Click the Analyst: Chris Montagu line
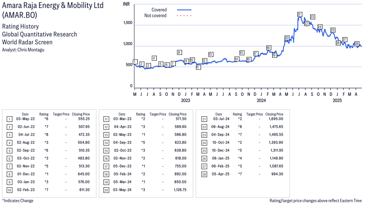Viewport: 366px width, 203px height. click(x=23, y=50)
